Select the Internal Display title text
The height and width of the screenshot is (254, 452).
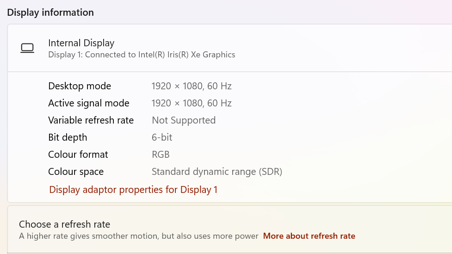pos(81,43)
